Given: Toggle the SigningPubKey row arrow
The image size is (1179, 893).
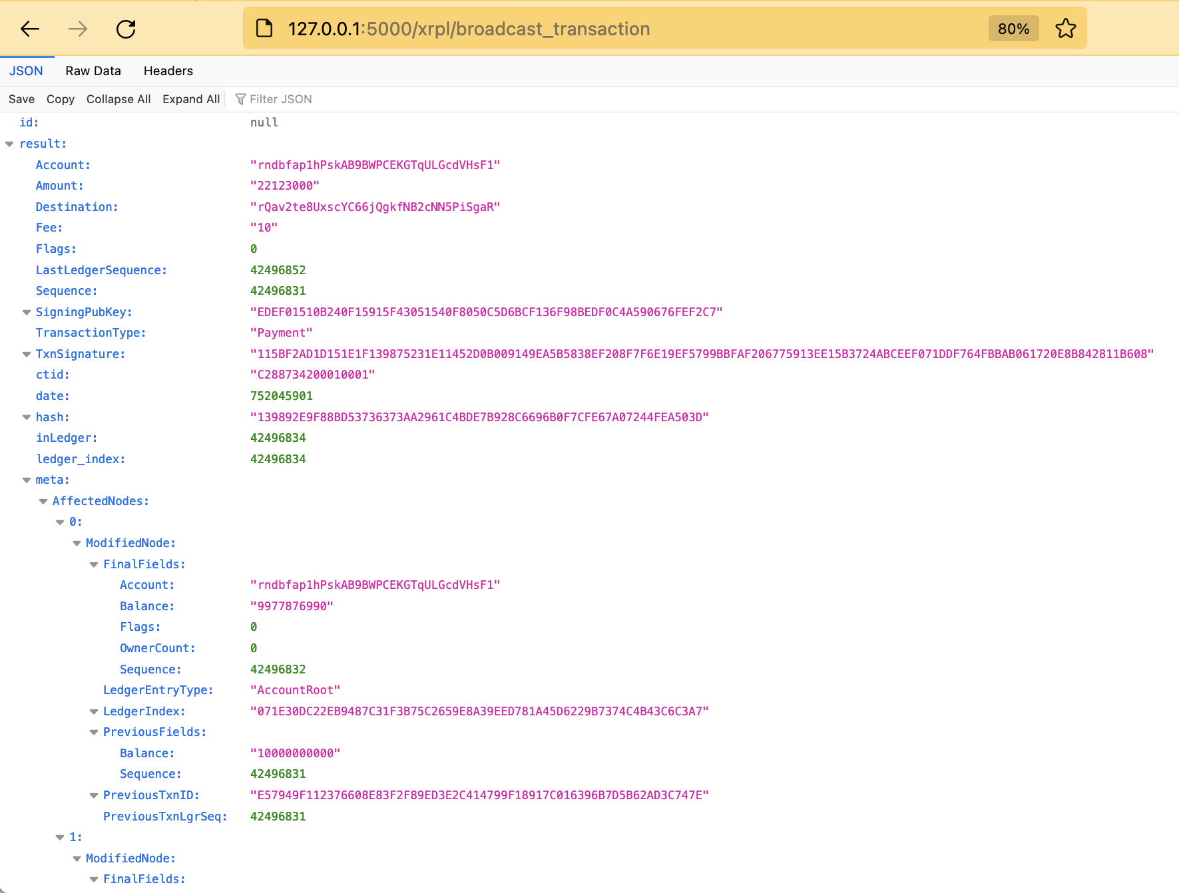Looking at the screenshot, I should coord(27,312).
